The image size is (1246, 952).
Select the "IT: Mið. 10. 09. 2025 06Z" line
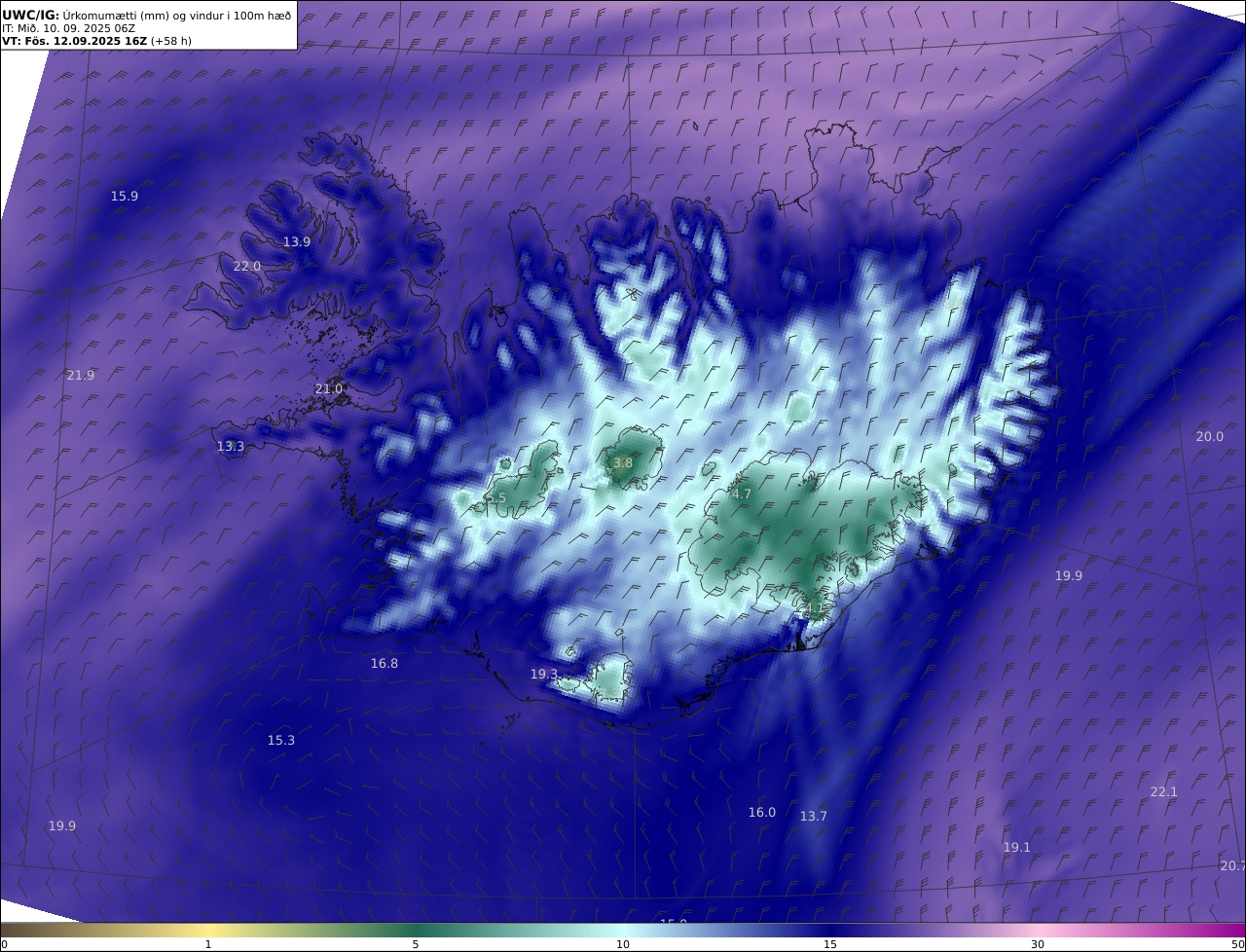click(68, 28)
